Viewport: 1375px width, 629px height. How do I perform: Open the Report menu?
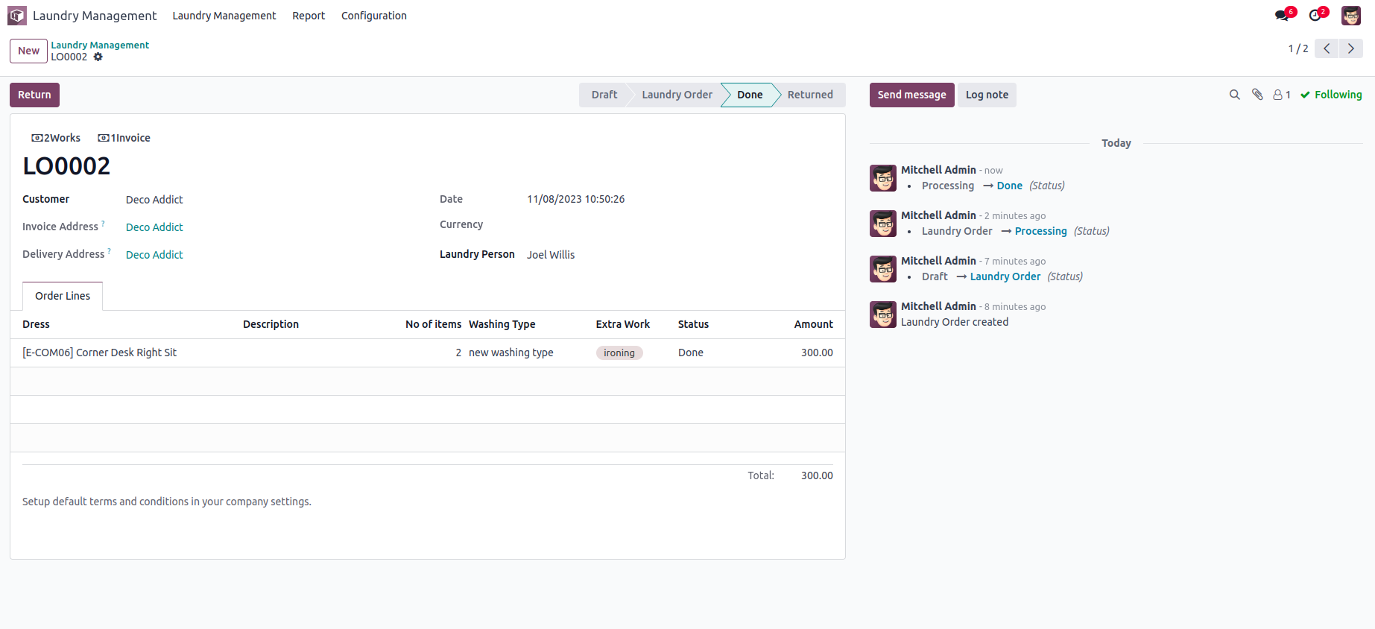pos(309,16)
